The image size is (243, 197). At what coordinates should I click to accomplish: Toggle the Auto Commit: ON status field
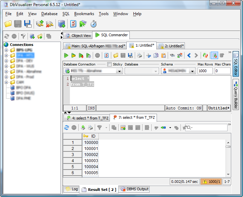tap(184, 108)
